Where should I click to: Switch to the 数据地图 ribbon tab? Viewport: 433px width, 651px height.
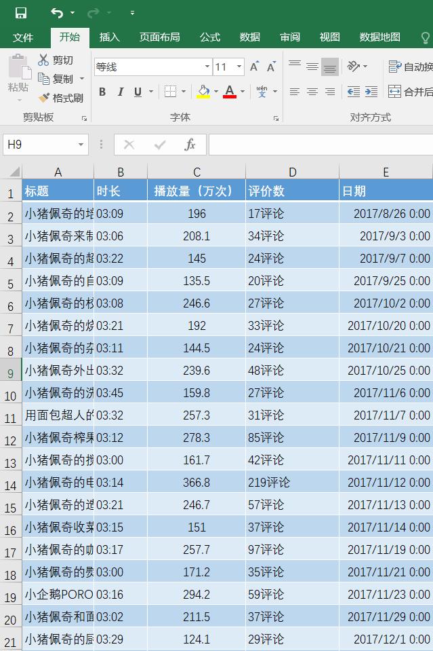pos(380,37)
